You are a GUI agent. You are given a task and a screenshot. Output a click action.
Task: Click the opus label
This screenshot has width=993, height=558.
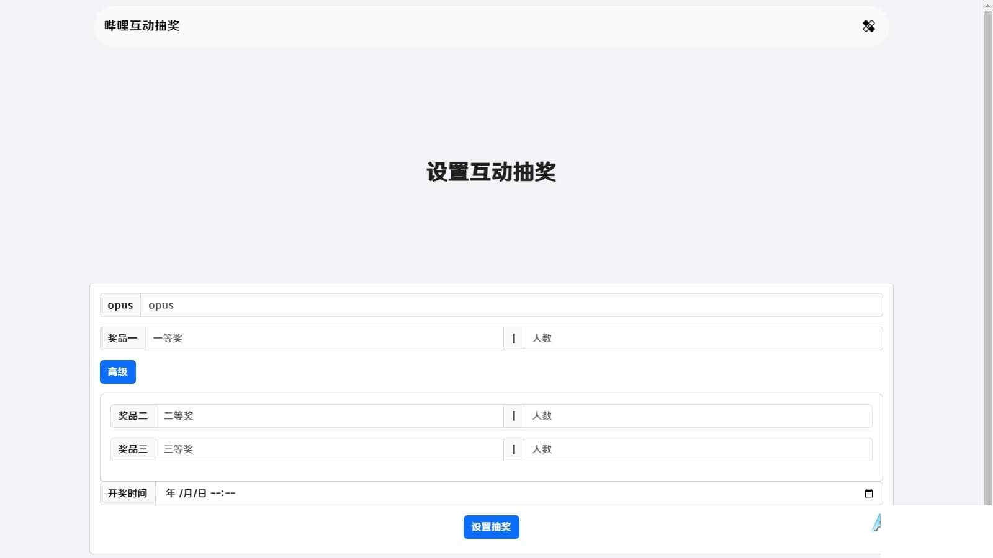click(120, 305)
